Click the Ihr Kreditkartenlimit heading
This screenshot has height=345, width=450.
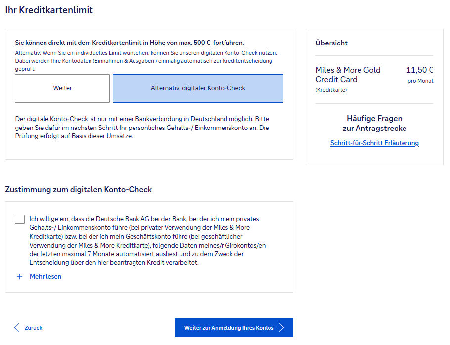49,10
